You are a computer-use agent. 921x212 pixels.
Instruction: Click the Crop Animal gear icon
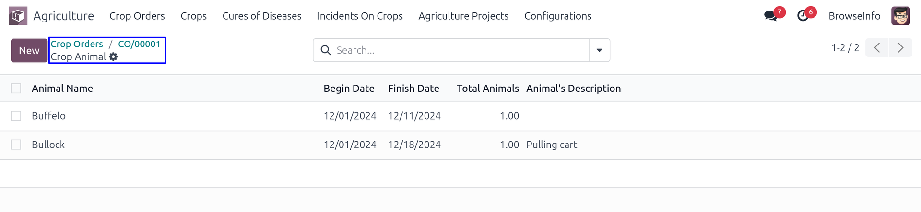pos(113,57)
